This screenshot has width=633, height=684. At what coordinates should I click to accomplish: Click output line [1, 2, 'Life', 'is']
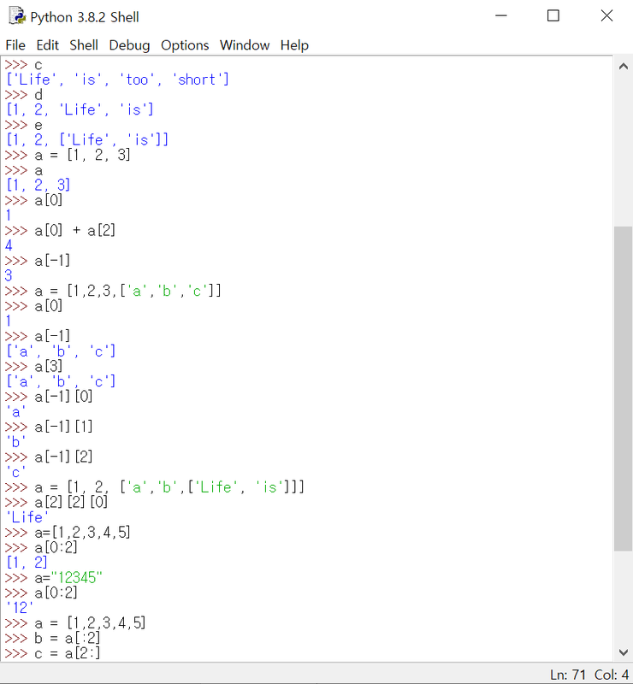click(x=80, y=109)
